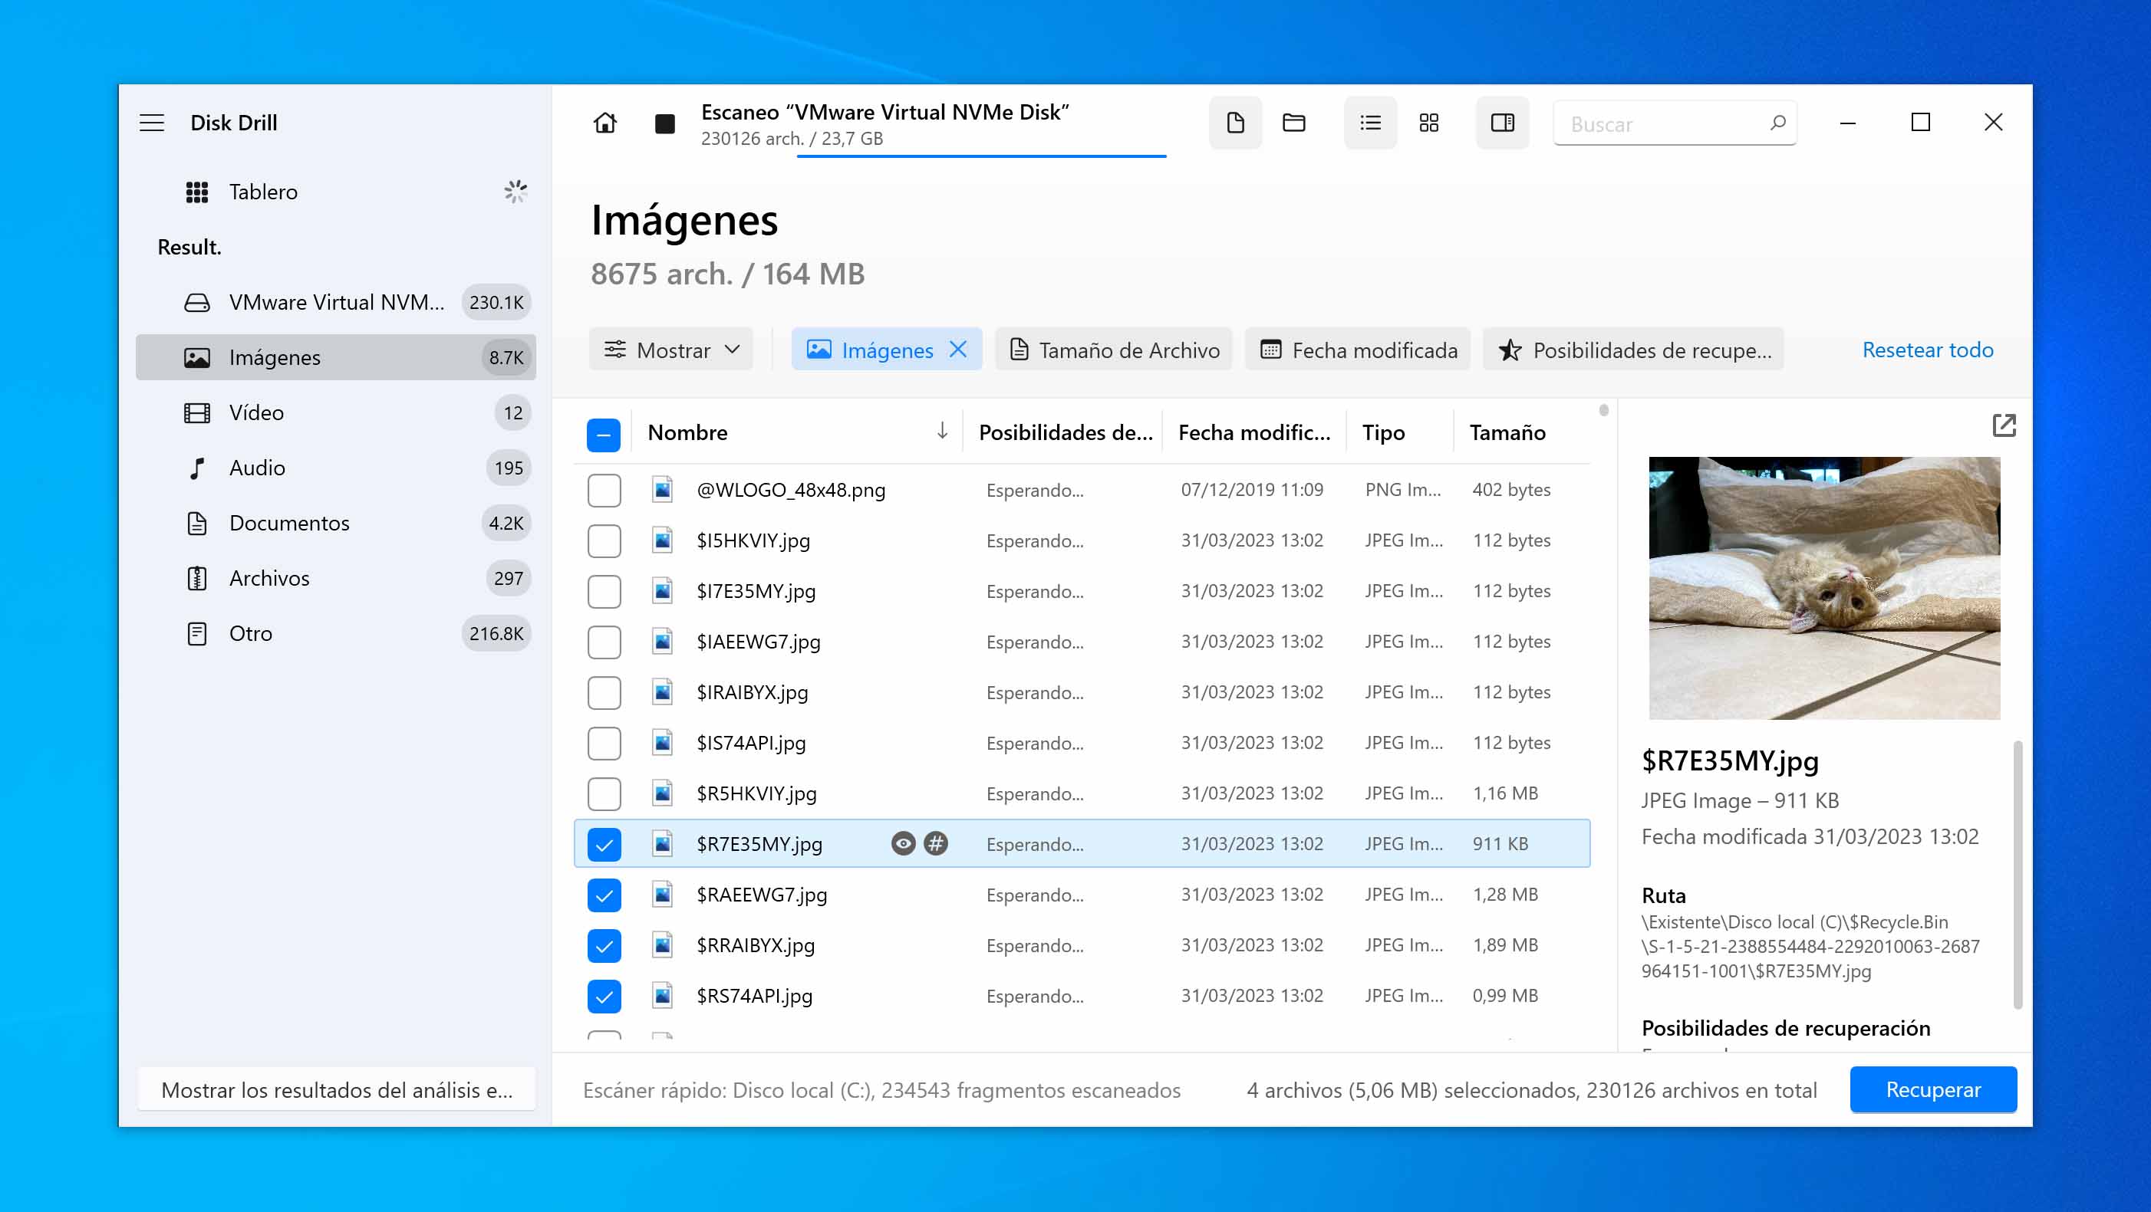Click the Recuperar button
2151x1212 pixels.
click(x=1933, y=1089)
